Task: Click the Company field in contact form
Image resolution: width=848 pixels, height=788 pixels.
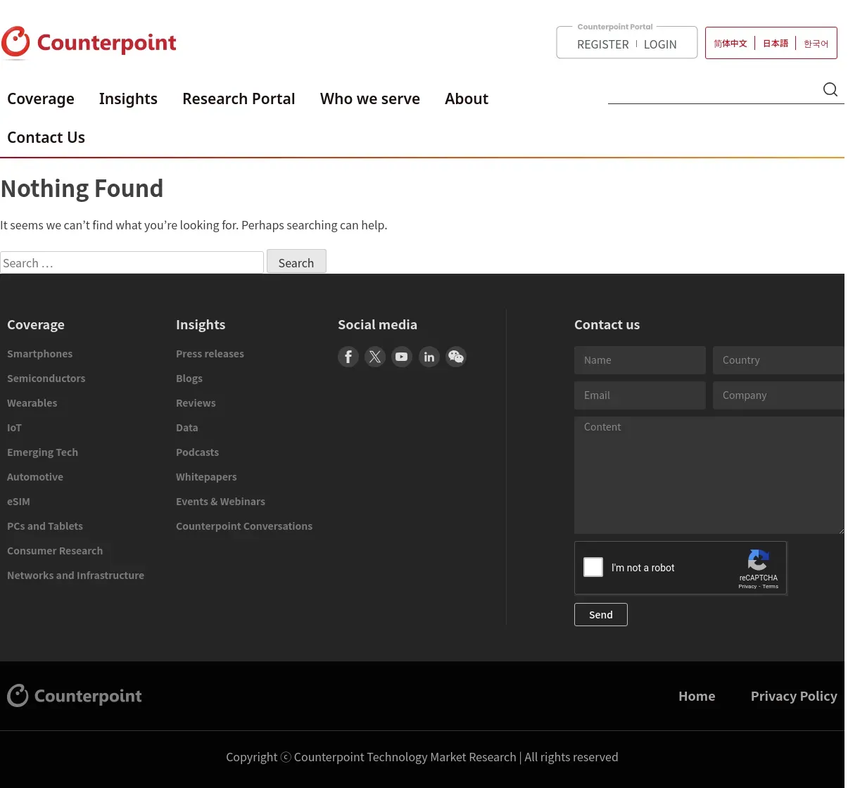Action: click(778, 395)
